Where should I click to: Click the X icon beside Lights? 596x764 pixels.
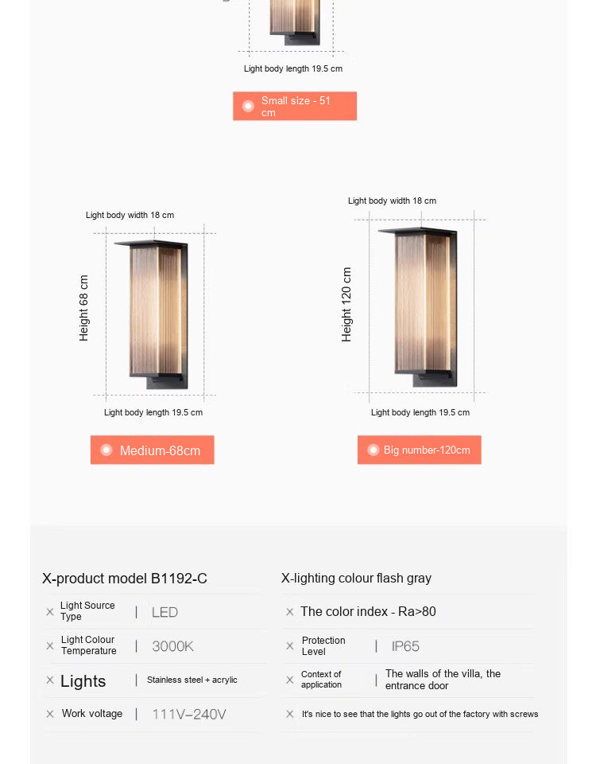[49, 680]
